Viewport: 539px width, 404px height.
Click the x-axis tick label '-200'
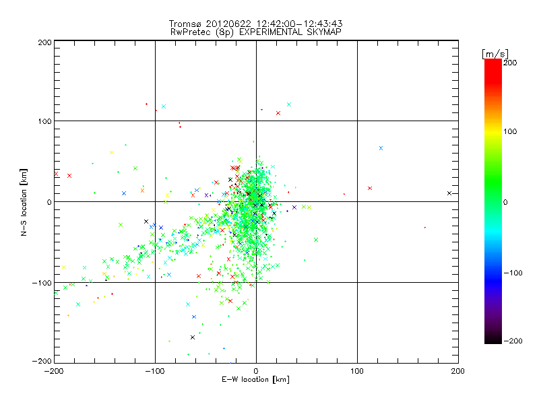click(x=54, y=371)
